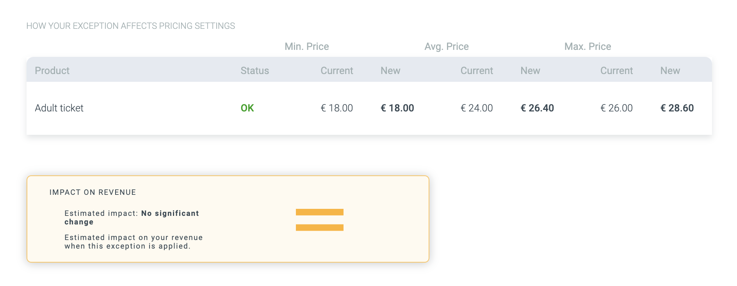The height and width of the screenshot is (286, 737).
Task: Click the pricing settings section heading
Action: coord(130,26)
